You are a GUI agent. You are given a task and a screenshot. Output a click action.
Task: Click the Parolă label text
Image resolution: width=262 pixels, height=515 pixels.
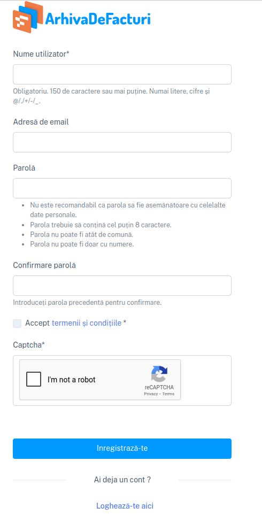coord(24,168)
